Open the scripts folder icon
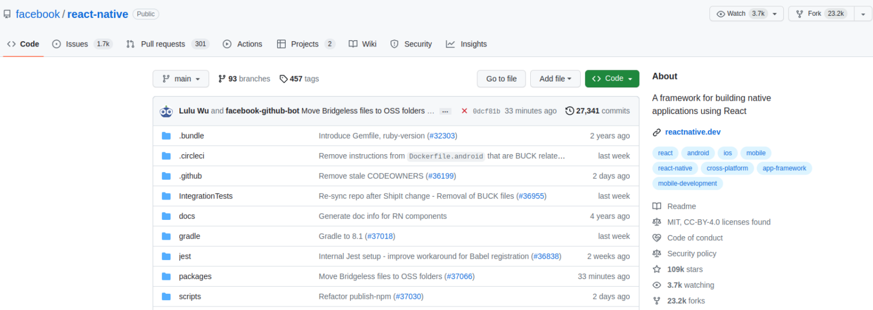This screenshot has height=310, width=873. (166, 297)
